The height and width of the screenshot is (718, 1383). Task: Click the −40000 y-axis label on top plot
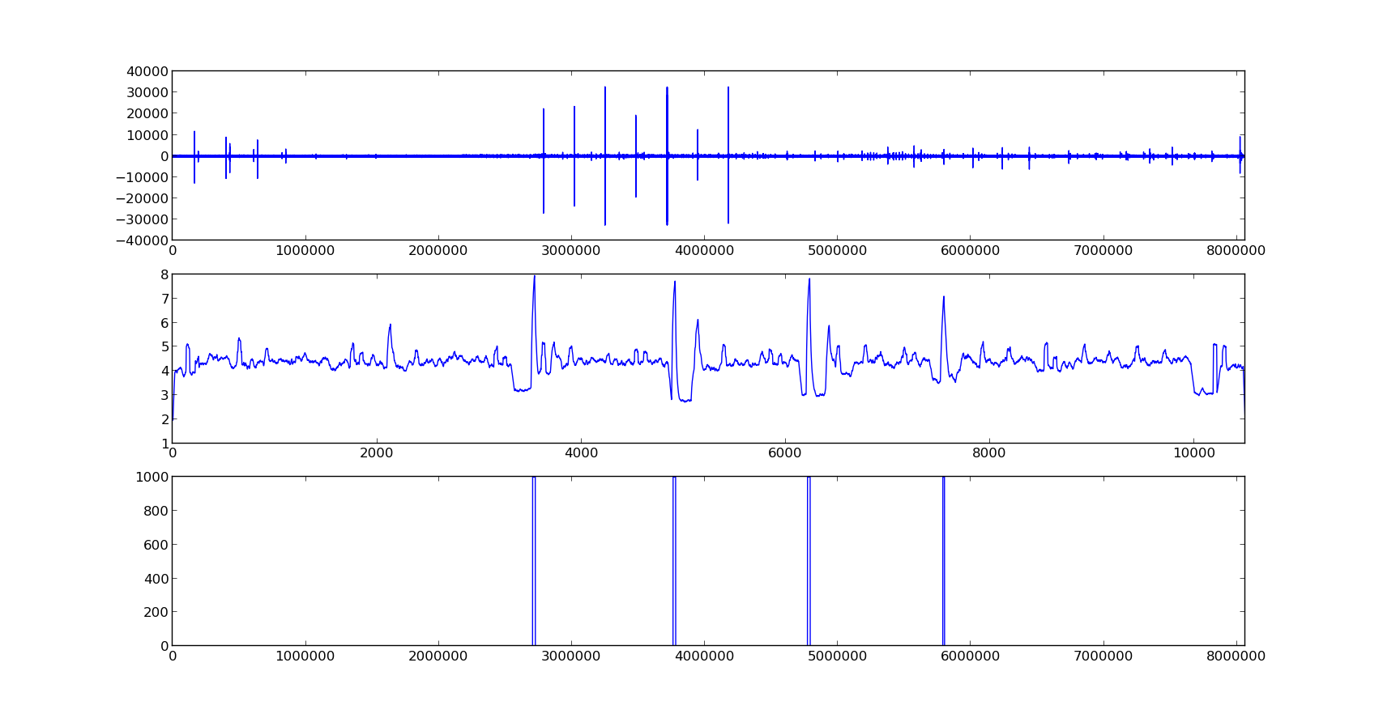(x=142, y=240)
